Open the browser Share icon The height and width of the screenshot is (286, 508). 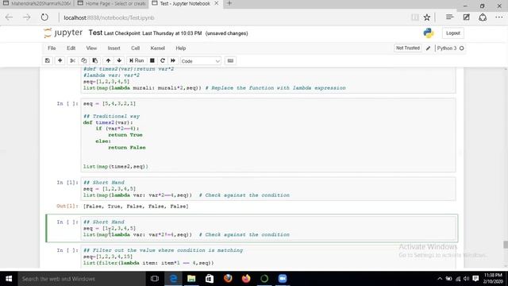(x=483, y=17)
